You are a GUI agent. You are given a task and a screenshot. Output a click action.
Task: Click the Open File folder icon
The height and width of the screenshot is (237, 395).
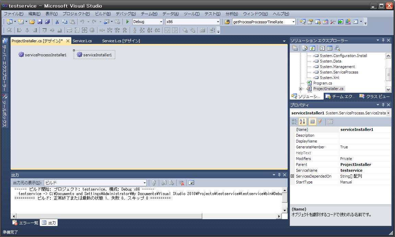[32, 22]
